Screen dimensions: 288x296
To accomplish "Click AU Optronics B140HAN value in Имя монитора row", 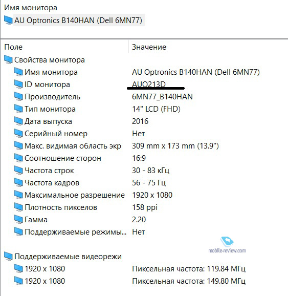I will (x=196, y=72).
